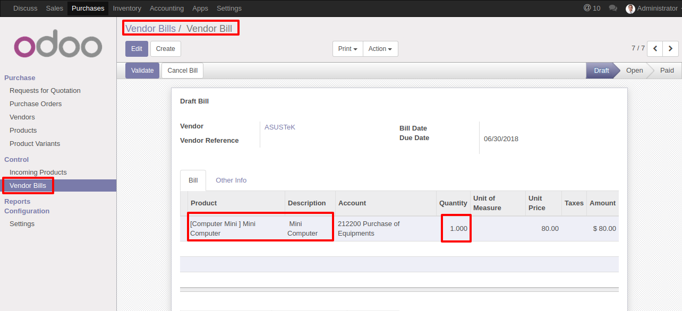The image size is (682, 311).
Task: Open the Purchases menu
Action: [88, 8]
